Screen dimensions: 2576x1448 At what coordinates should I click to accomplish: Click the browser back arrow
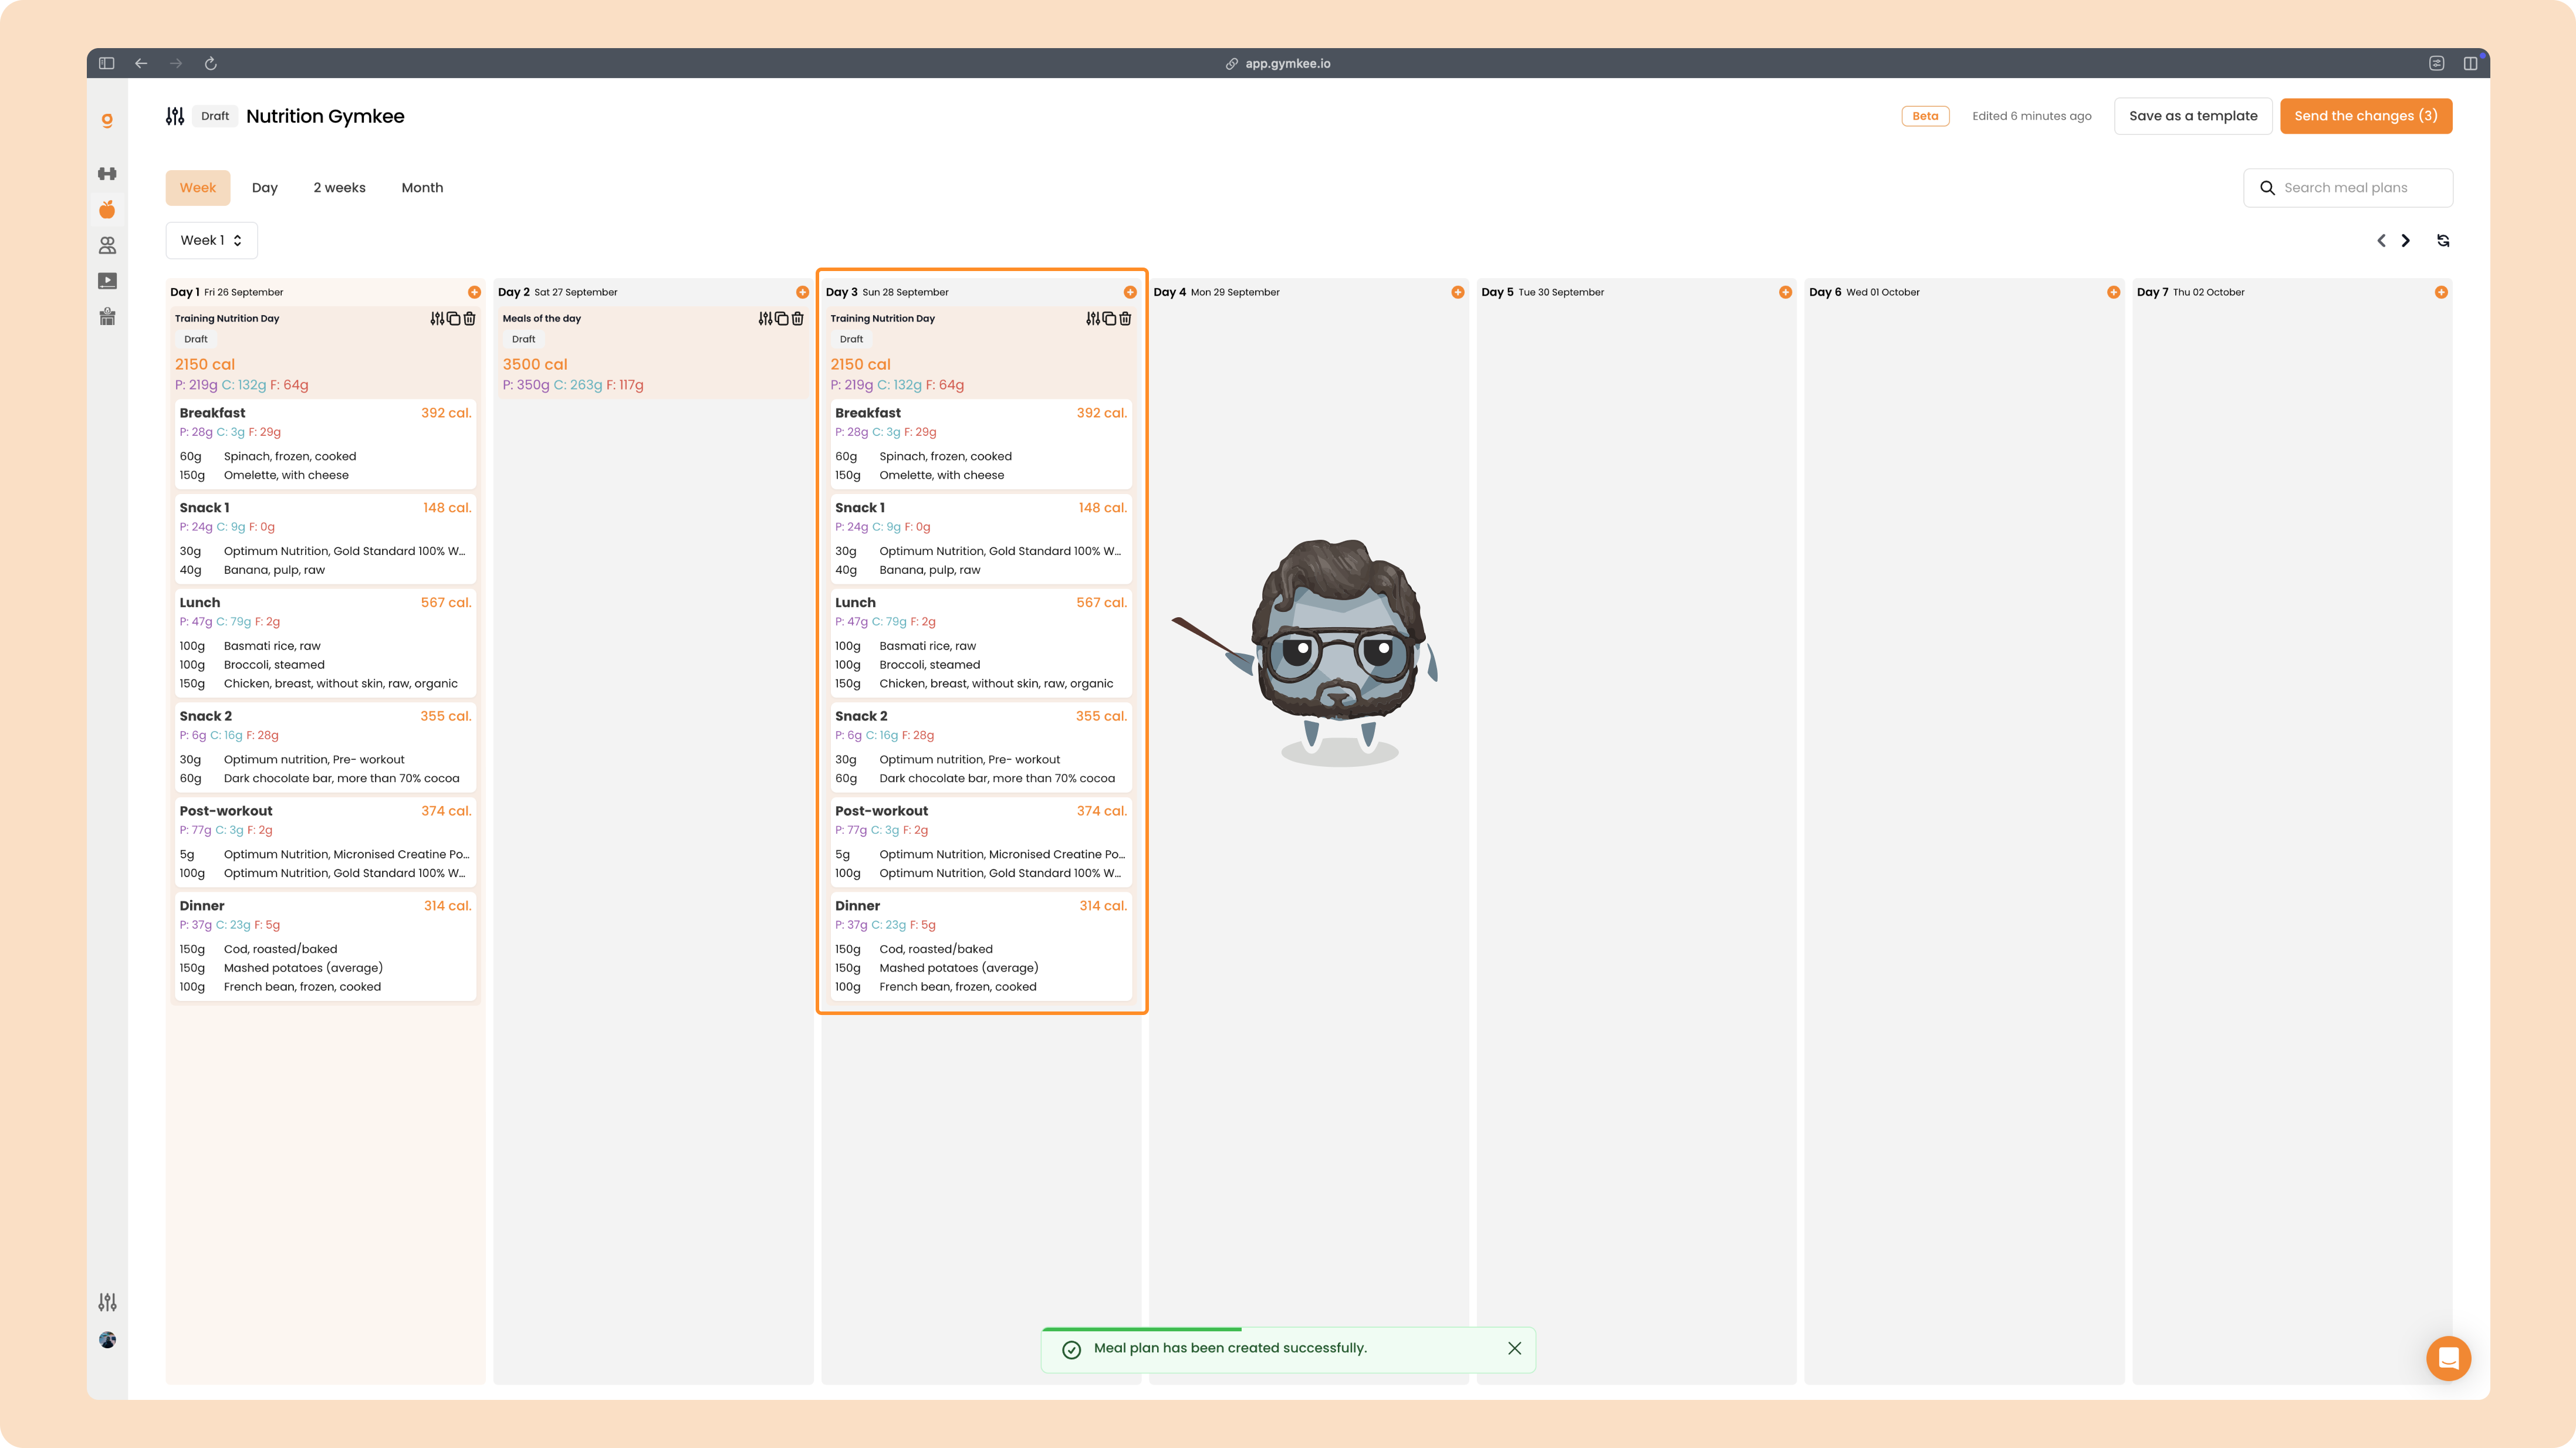tap(141, 63)
